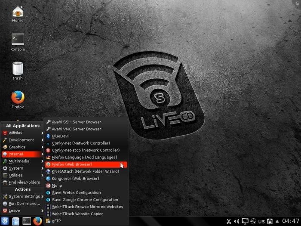Start Conky-net (Network Controller)
301x226 pixels.
(86, 143)
